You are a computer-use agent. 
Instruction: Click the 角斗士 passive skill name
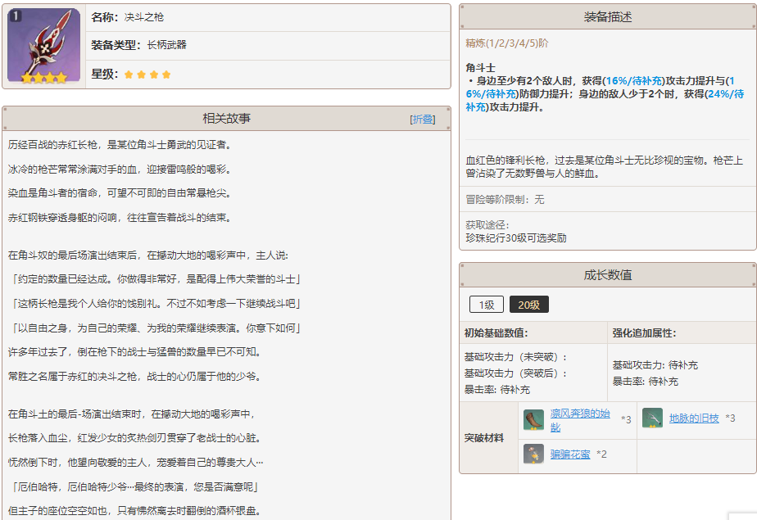[480, 67]
